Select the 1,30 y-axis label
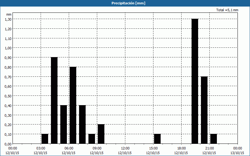 [x=8, y=19]
